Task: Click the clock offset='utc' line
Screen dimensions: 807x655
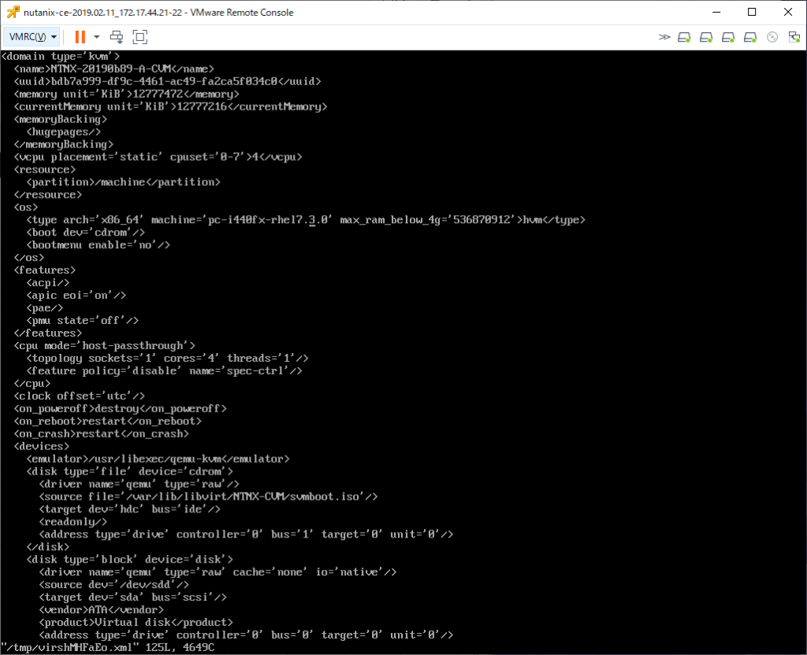Action: tap(80, 396)
